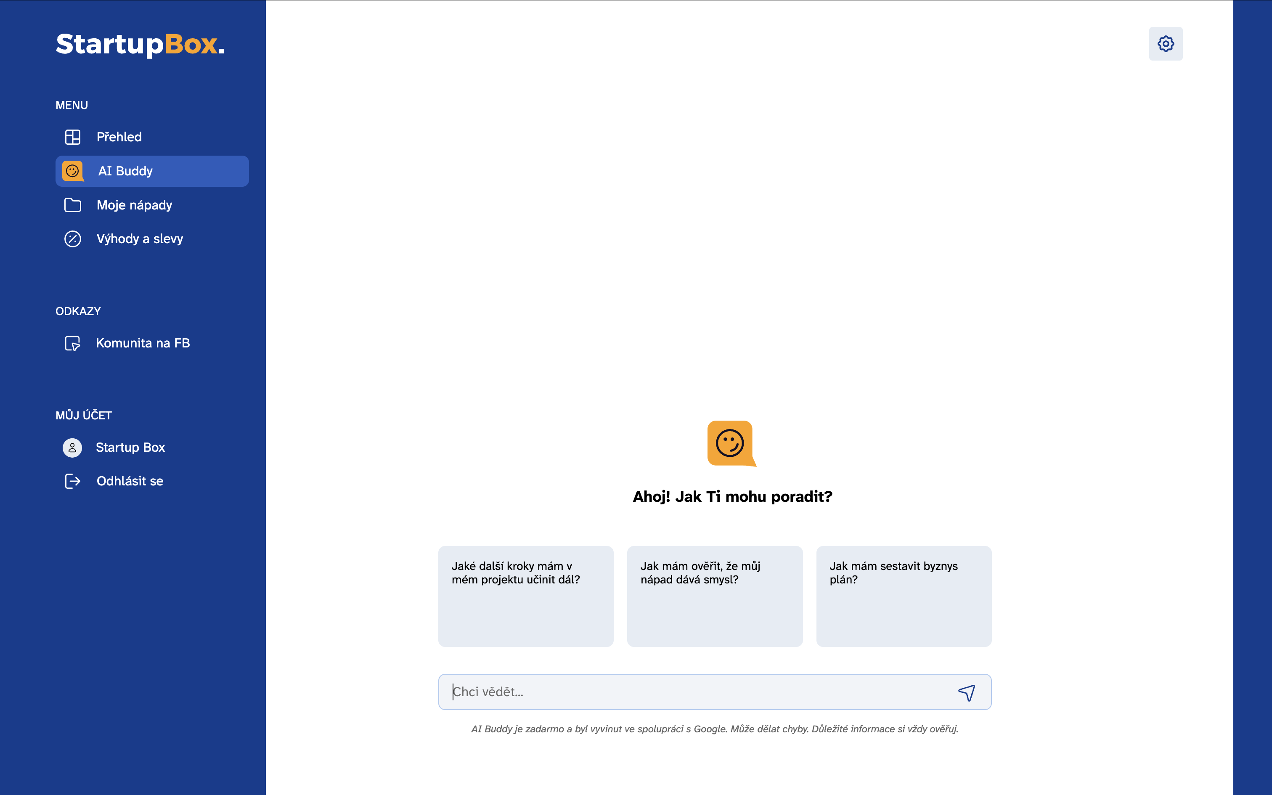Click the Výhody a slevy percent icon
Screen dimensions: 1272x795
[72, 239]
